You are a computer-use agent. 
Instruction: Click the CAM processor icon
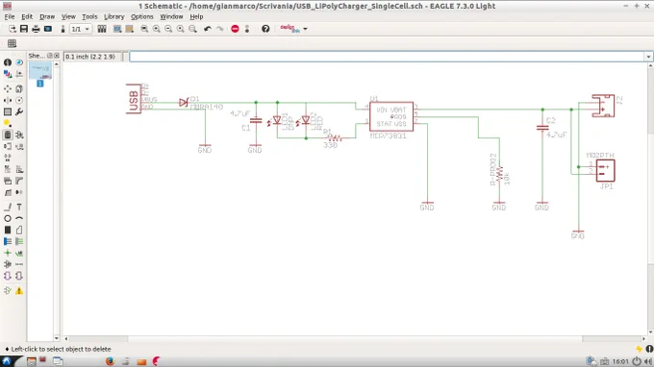pyautogui.click(x=48, y=29)
